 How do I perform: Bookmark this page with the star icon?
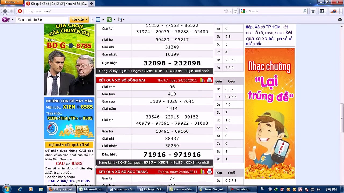[x=226, y=11]
